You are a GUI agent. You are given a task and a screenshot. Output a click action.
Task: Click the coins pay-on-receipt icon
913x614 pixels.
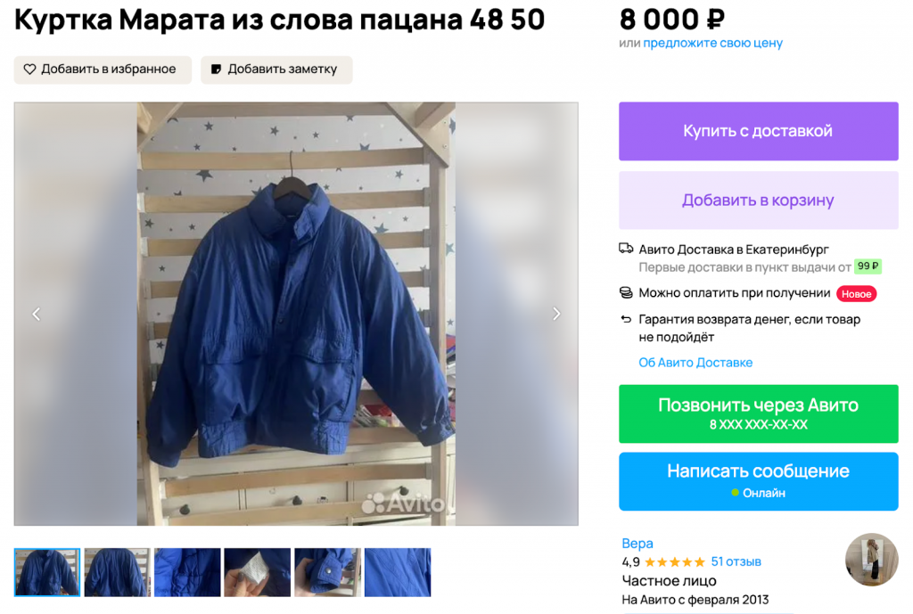coord(626,292)
